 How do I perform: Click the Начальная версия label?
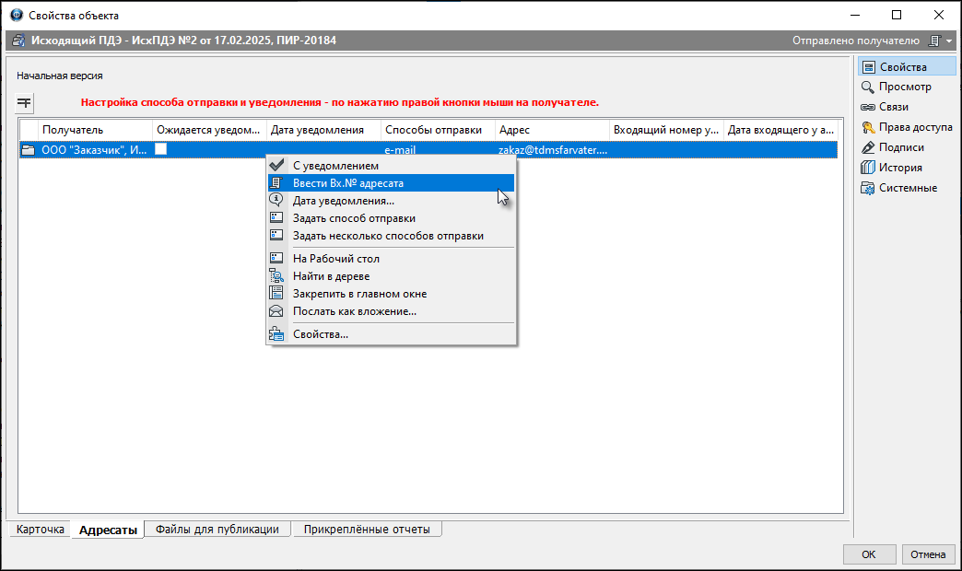[60, 76]
